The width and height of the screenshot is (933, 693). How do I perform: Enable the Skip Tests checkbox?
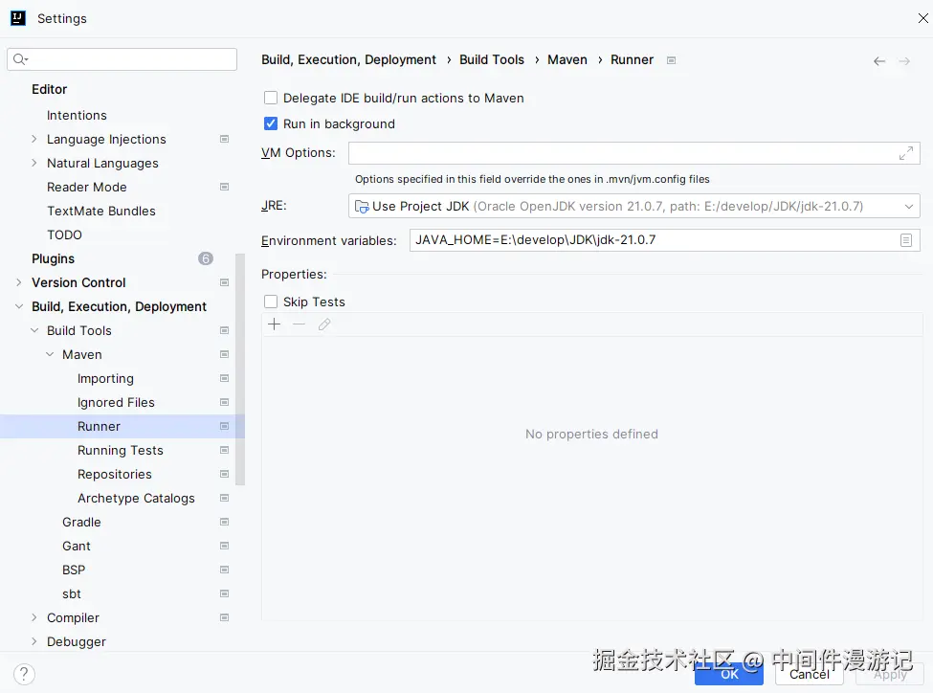click(271, 302)
